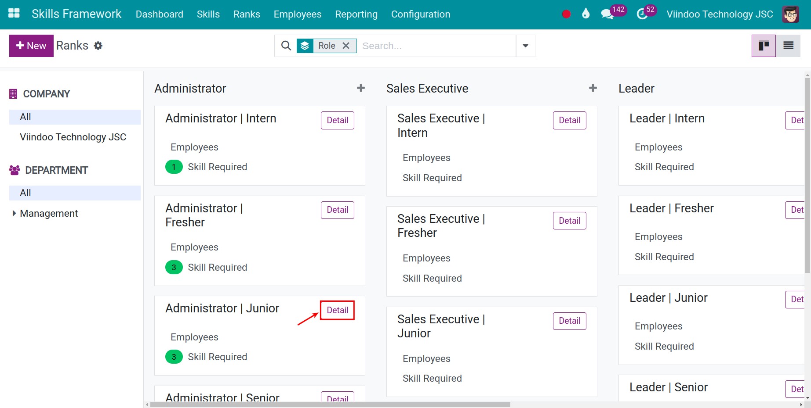Click green badge 3 on Administrator Junior

pyautogui.click(x=174, y=357)
